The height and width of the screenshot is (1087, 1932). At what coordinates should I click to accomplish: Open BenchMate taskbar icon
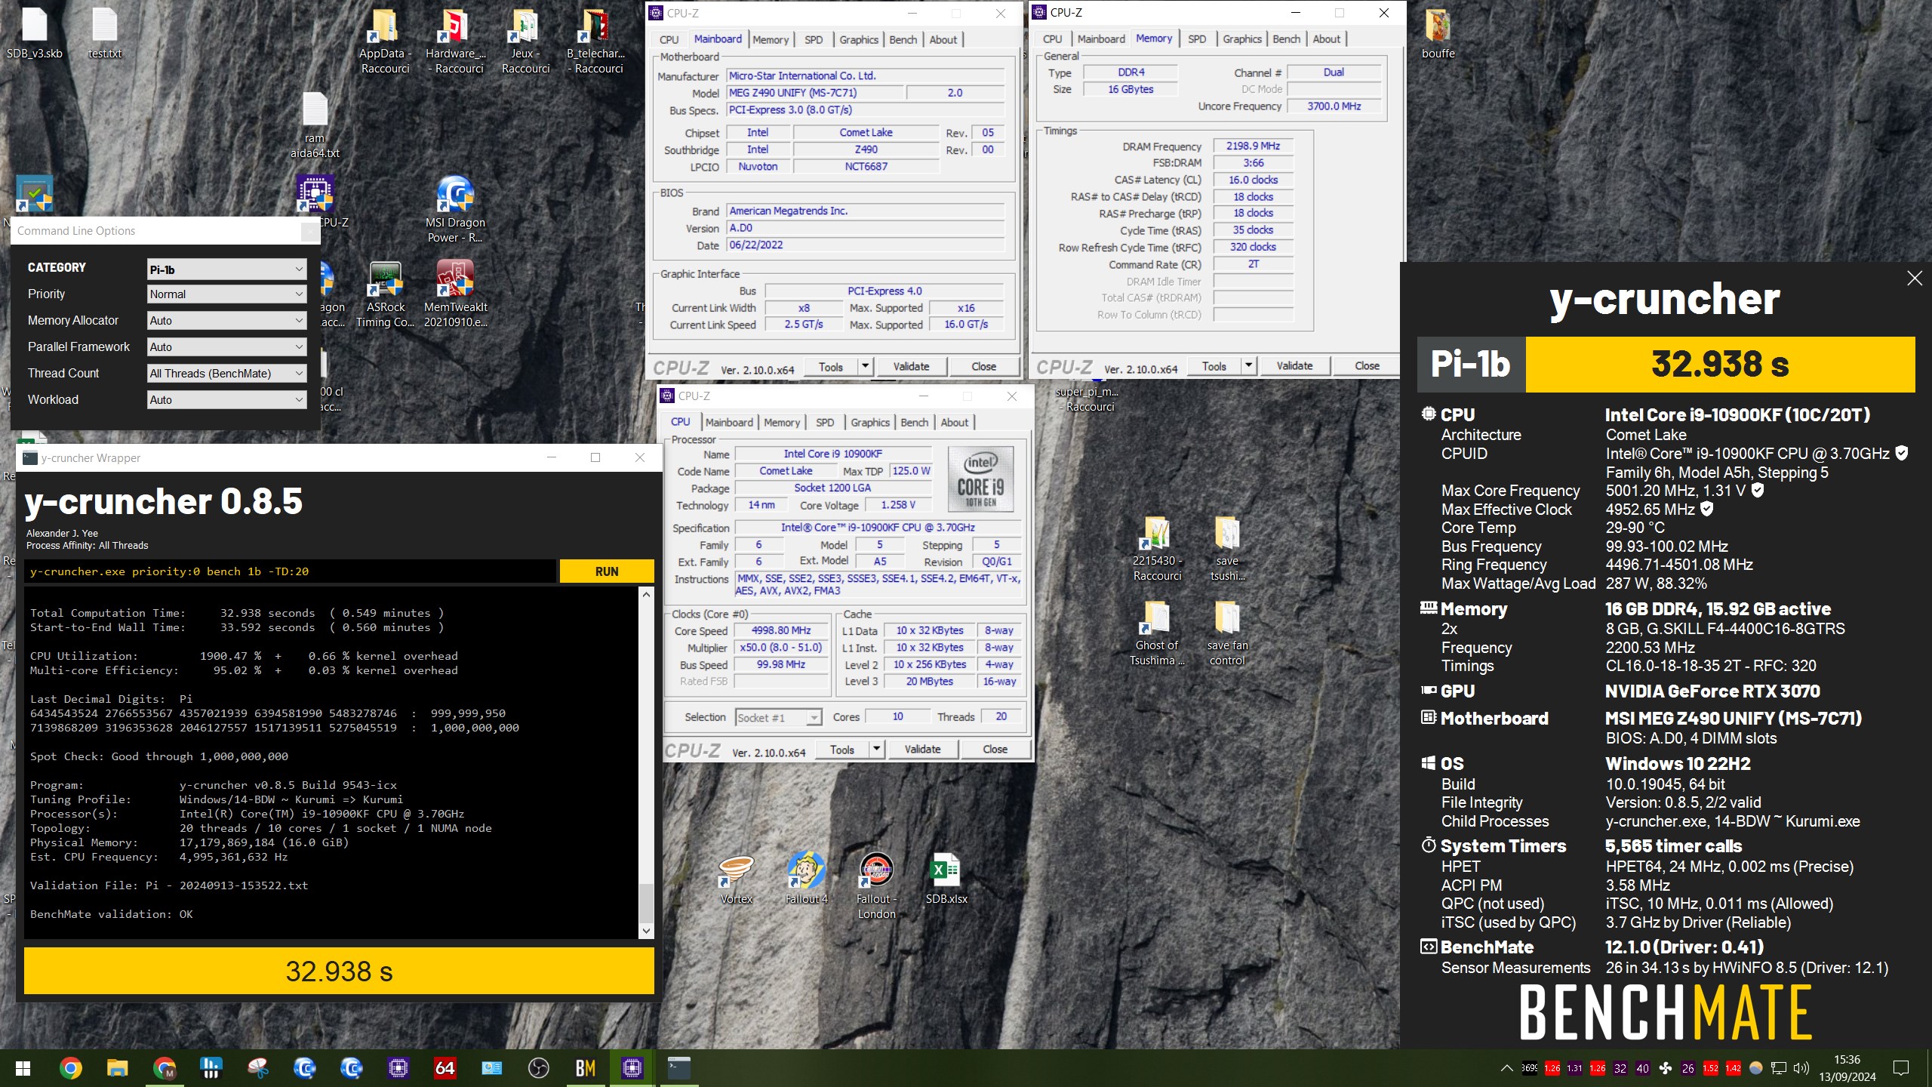585,1068
